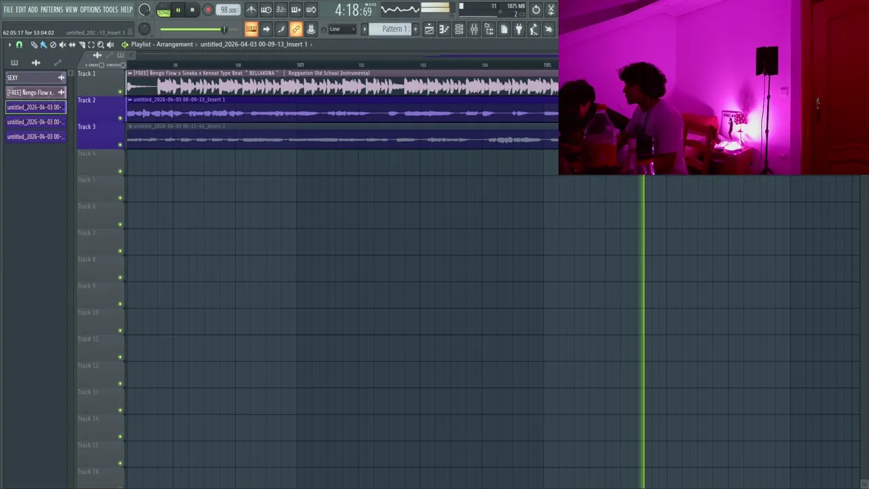The height and width of the screenshot is (489, 869).
Task: Select the playlist mute tool
Action: coord(62,45)
